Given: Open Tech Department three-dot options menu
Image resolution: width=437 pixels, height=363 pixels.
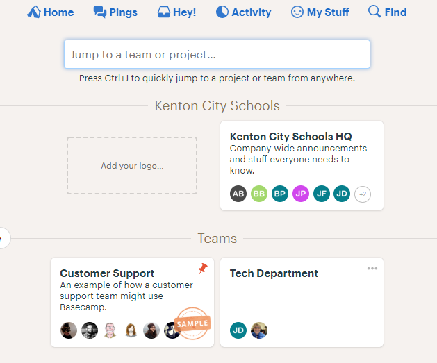Looking at the screenshot, I should tap(372, 269).
